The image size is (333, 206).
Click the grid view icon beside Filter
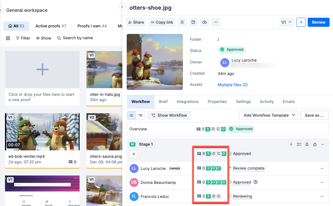tap(8, 38)
